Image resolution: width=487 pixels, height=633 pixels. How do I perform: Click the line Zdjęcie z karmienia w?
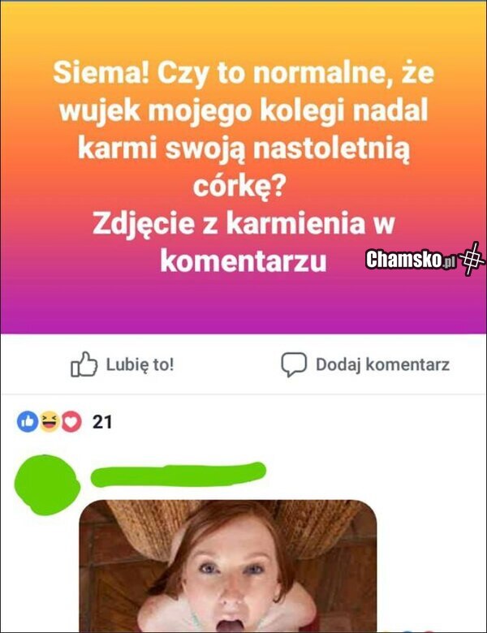click(x=243, y=223)
